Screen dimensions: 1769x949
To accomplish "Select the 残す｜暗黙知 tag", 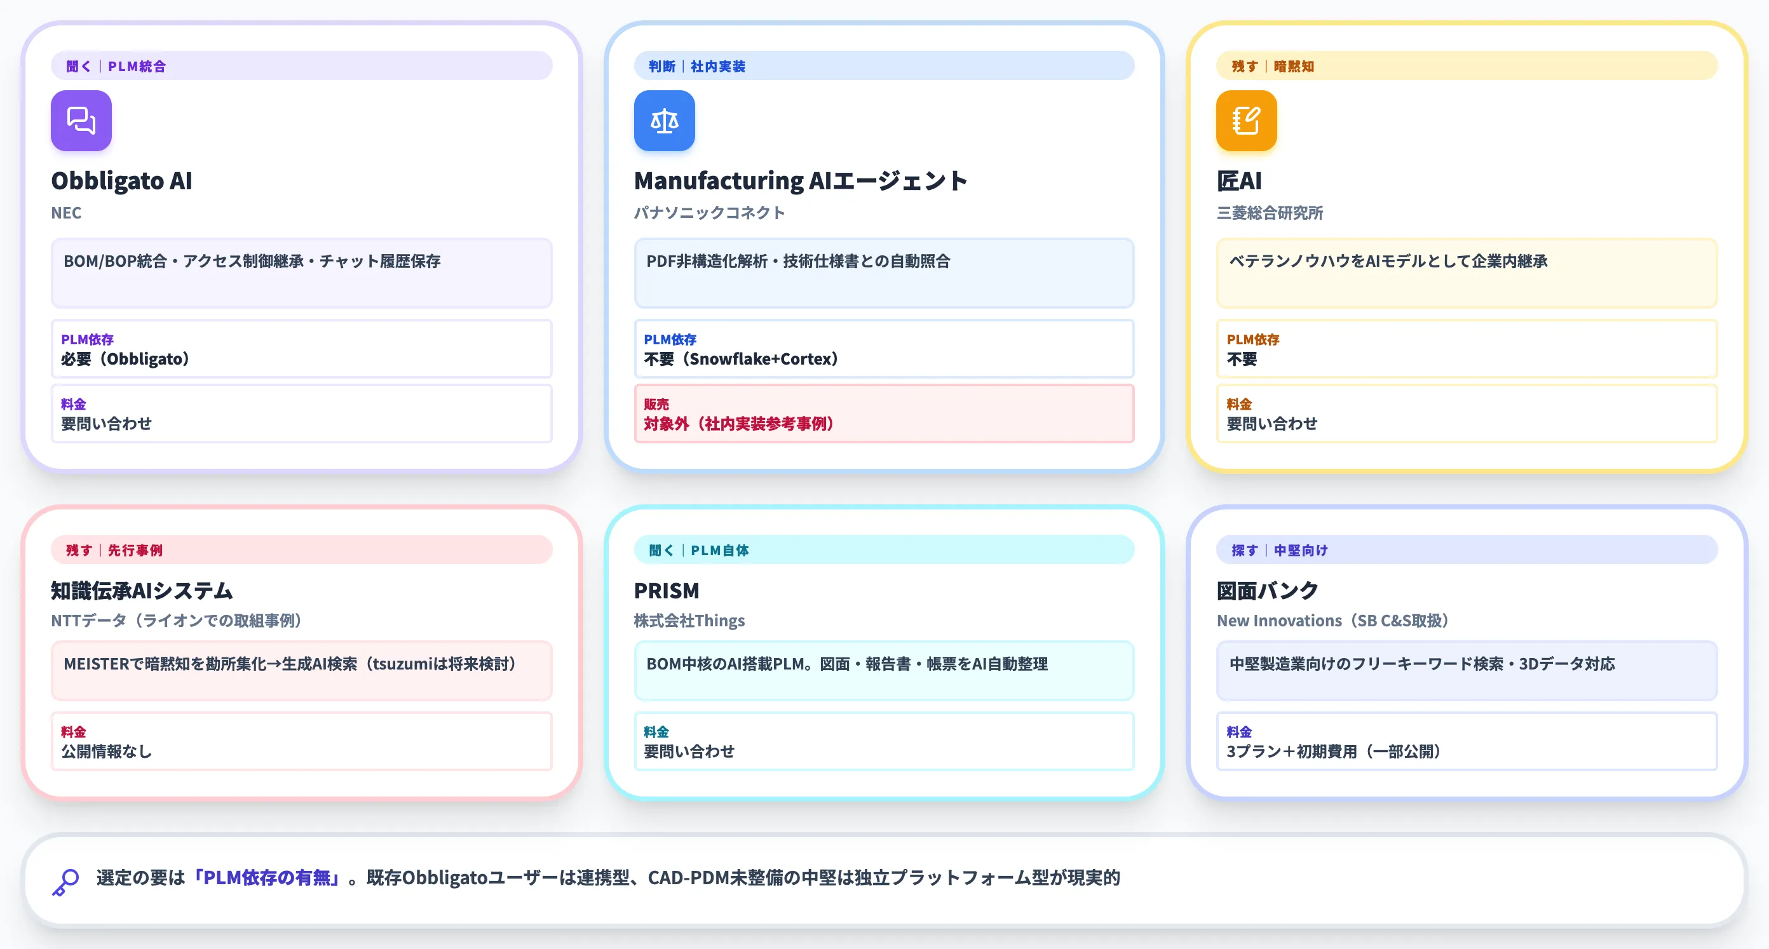I will pyautogui.click(x=1467, y=66).
